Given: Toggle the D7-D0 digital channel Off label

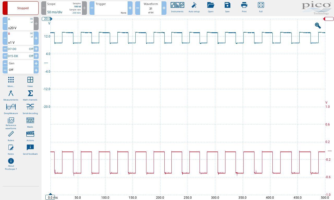Looking at the screenshot, I should point(31,49).
